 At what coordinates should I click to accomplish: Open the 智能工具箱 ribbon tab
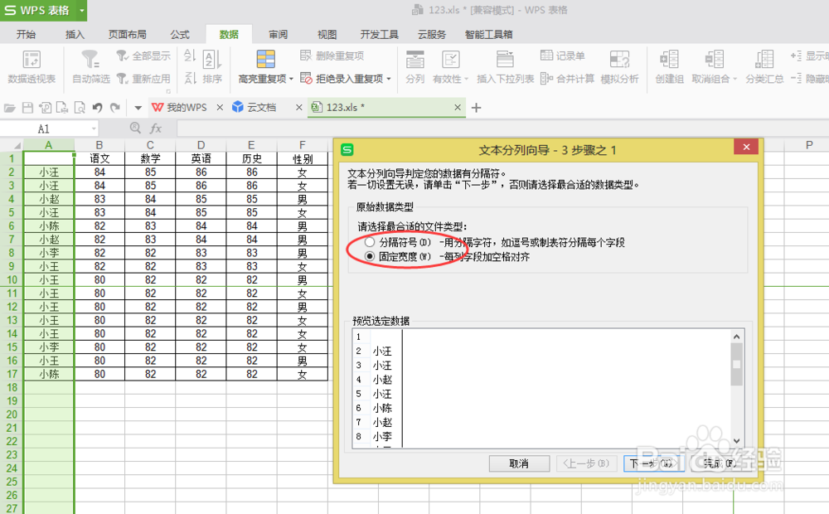488,34
